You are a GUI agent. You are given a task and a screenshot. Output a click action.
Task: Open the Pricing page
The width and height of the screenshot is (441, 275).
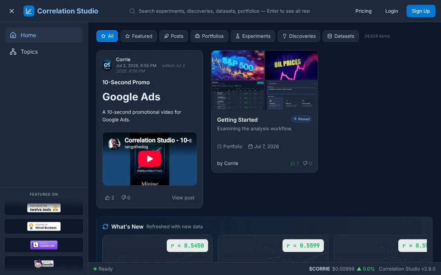[x=363, y=11]
